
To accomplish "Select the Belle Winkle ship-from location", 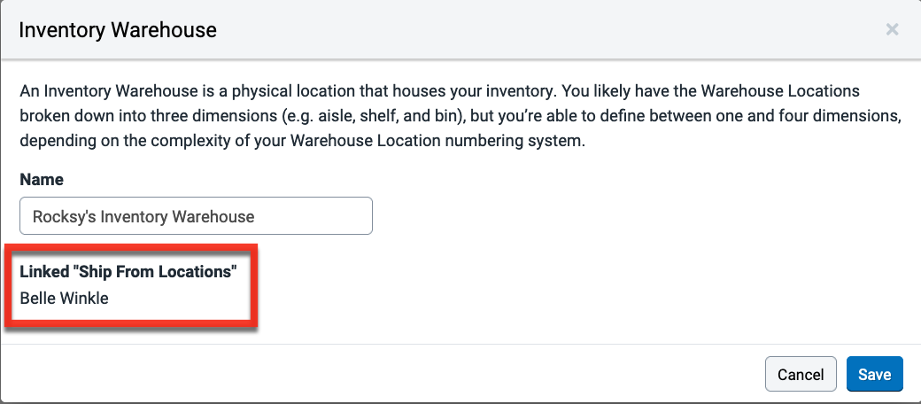I will (x=64, y=299).
